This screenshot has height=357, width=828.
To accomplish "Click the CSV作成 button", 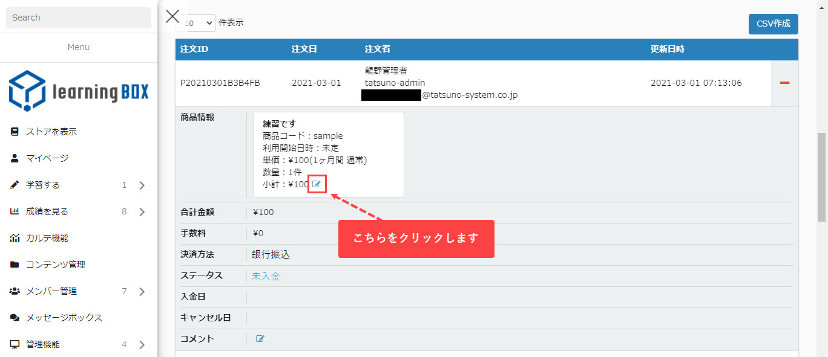I will 773,24.
